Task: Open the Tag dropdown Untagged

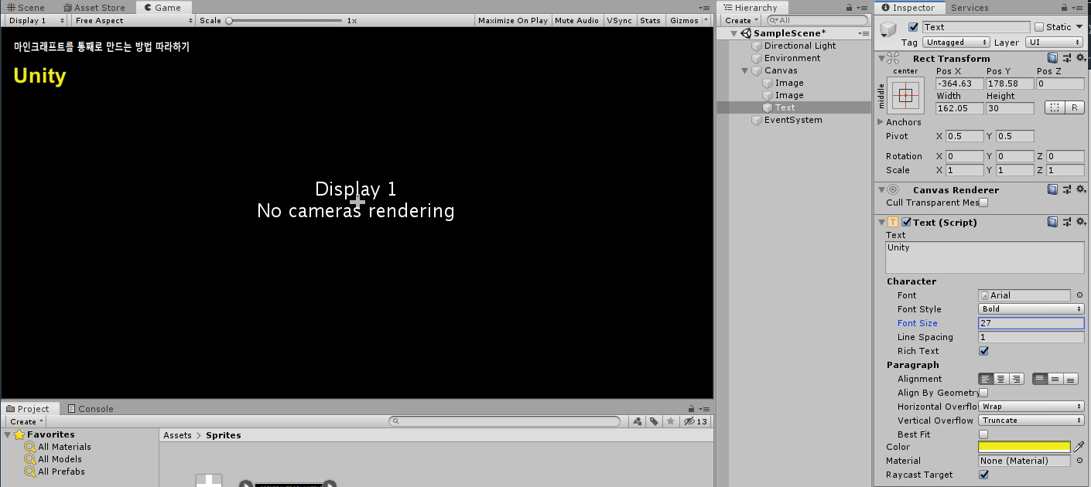Action: pyautogui.click(x=956, y=43)
